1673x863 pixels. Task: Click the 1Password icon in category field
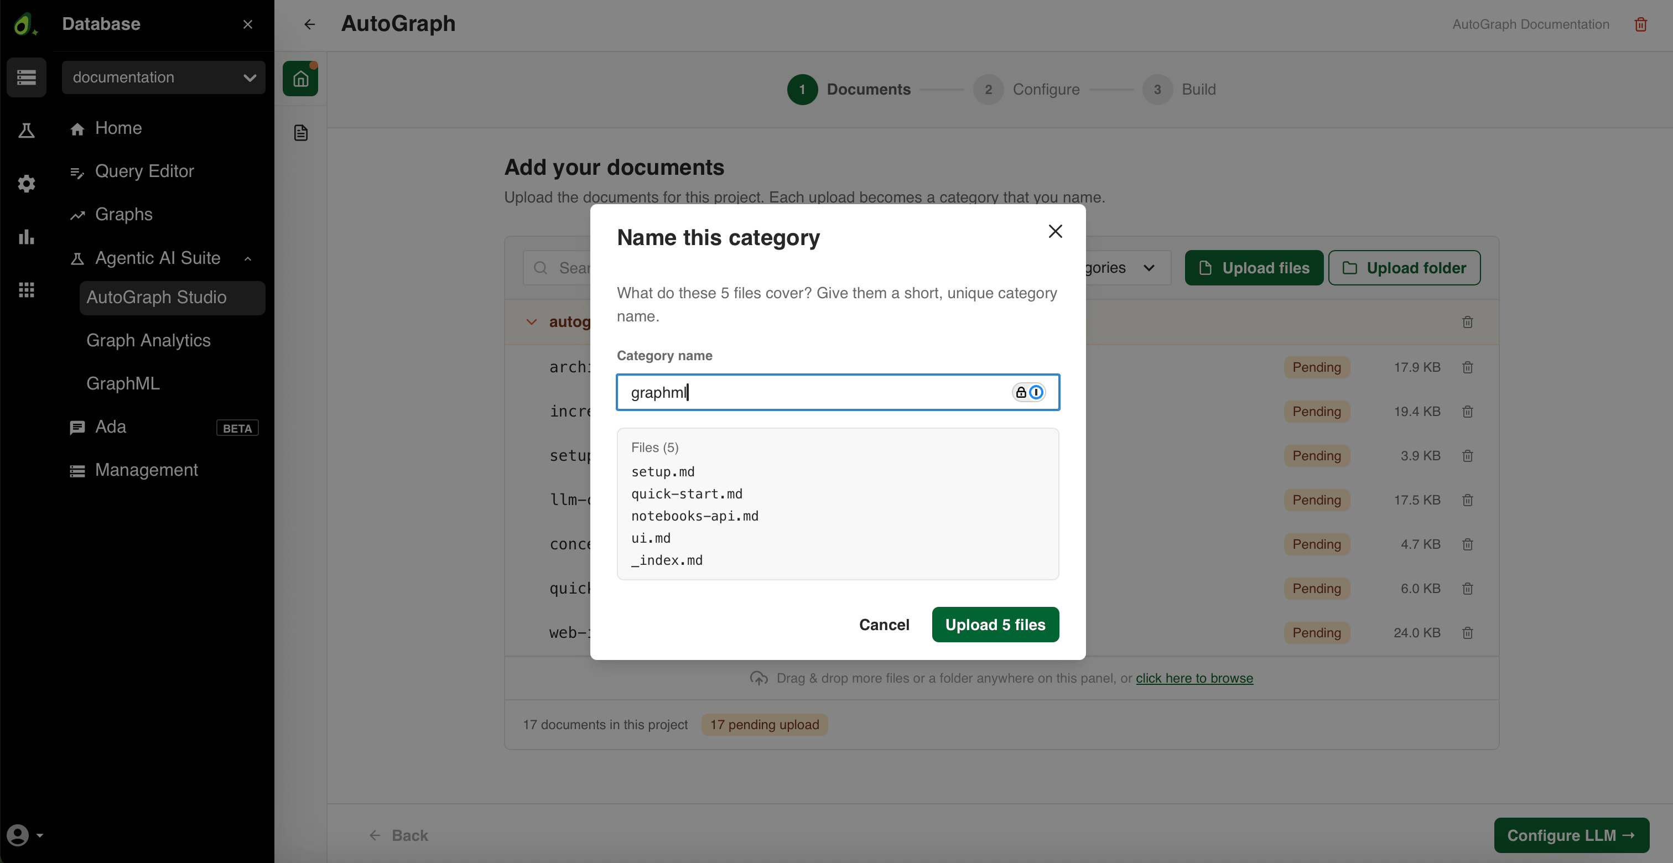[1036, 392]
